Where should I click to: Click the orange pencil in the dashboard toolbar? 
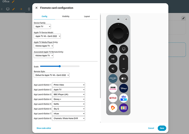[14, 9]
